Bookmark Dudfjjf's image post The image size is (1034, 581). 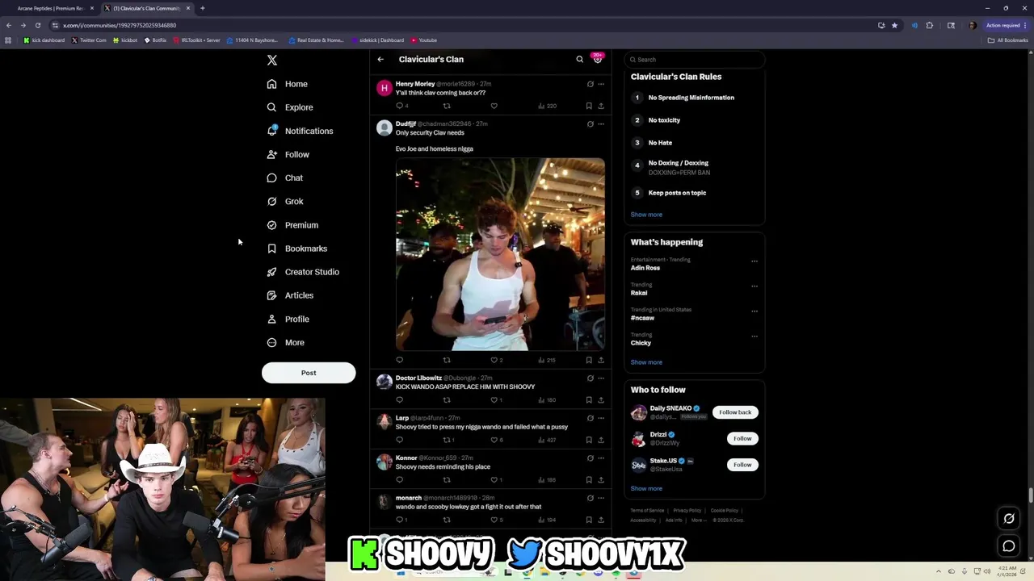pos(589,360)
